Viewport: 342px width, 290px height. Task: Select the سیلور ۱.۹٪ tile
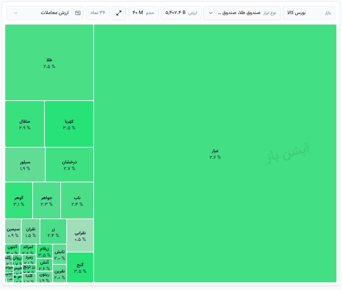[x=25, y=164]
